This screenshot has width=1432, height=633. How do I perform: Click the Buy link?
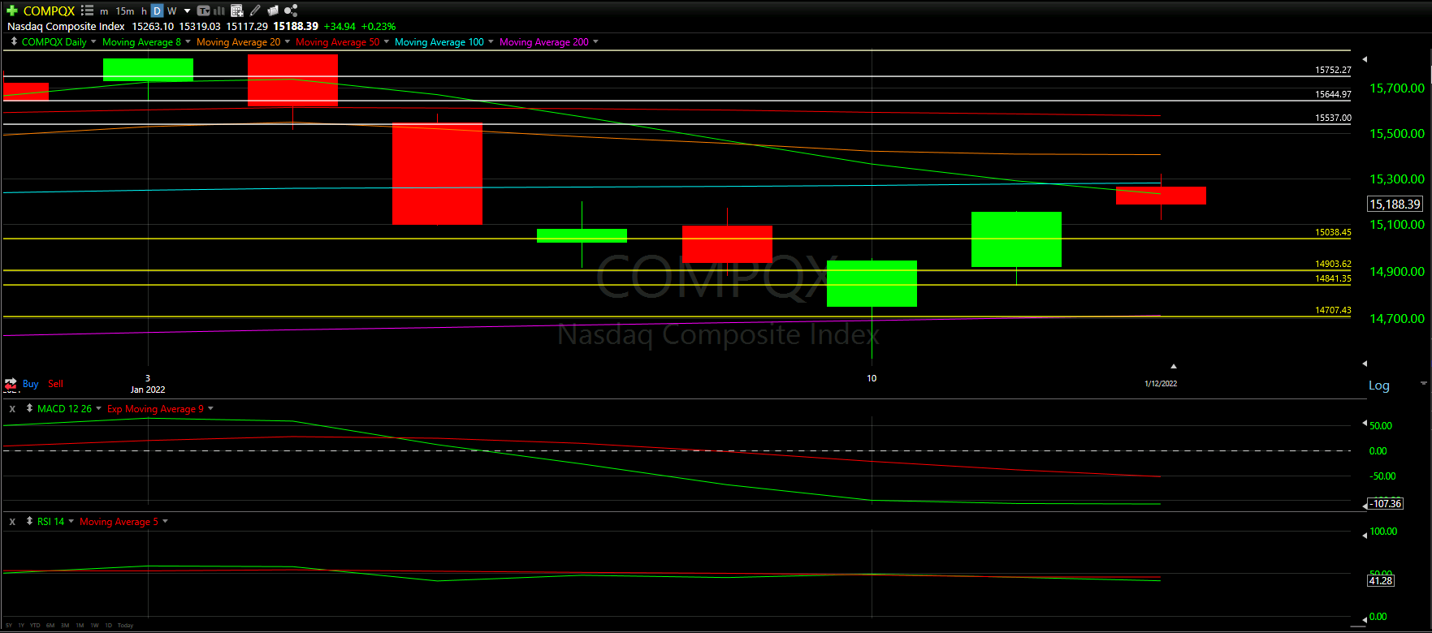click(x=31, y=384)
